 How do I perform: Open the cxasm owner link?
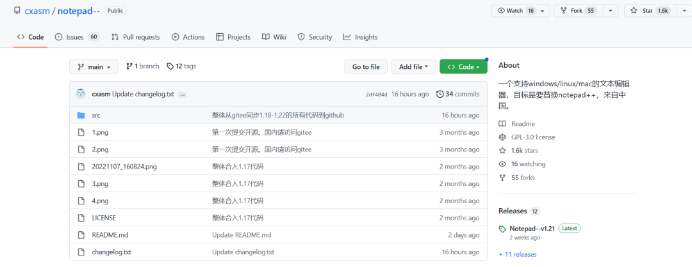37,11
